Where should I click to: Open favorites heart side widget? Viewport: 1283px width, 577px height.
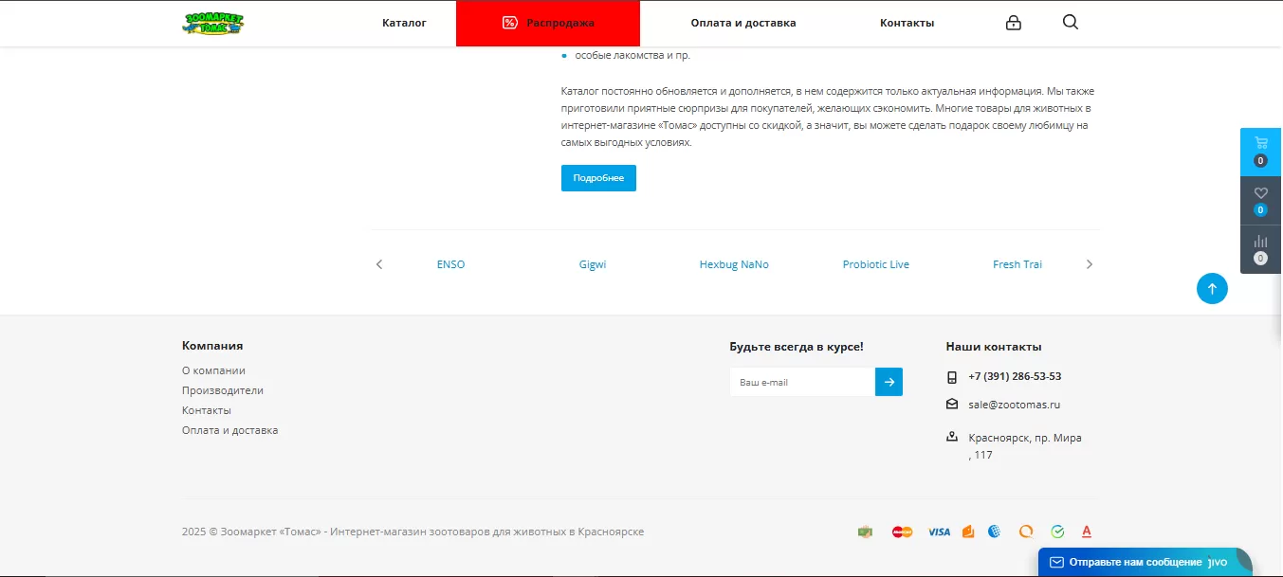click(1260, 200)
